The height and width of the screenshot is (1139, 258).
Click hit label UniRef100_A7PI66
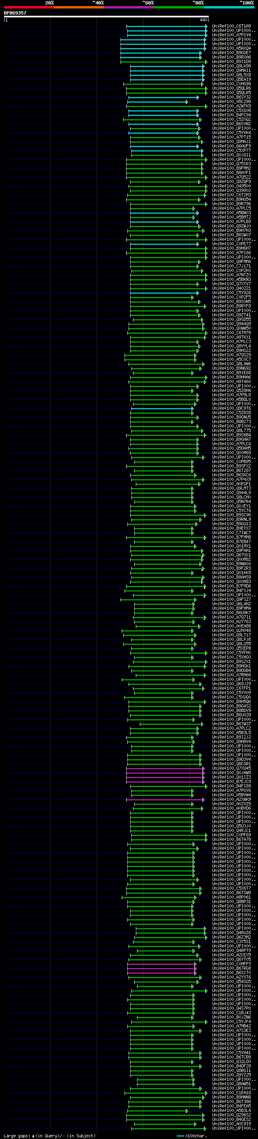point(231,253)
